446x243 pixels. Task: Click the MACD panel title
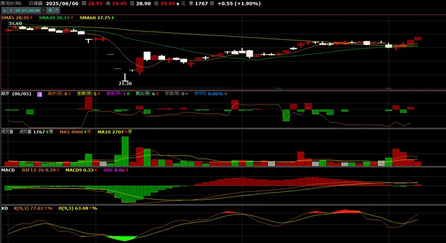coord(8,170)
